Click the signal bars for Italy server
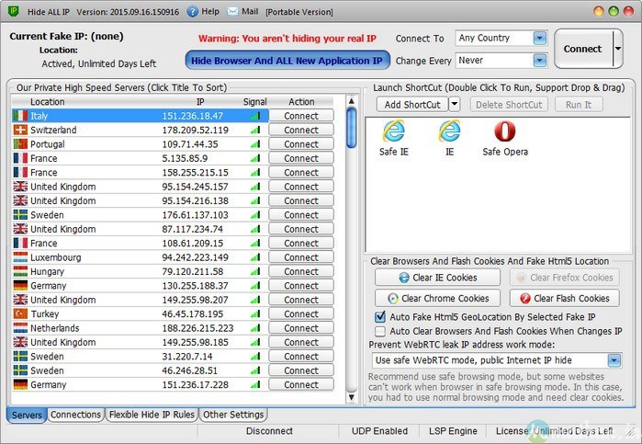This screenshot has width=642, height=444. pos(255,116)
